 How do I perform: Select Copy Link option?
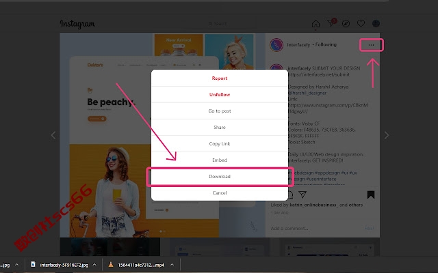point(220,144)
